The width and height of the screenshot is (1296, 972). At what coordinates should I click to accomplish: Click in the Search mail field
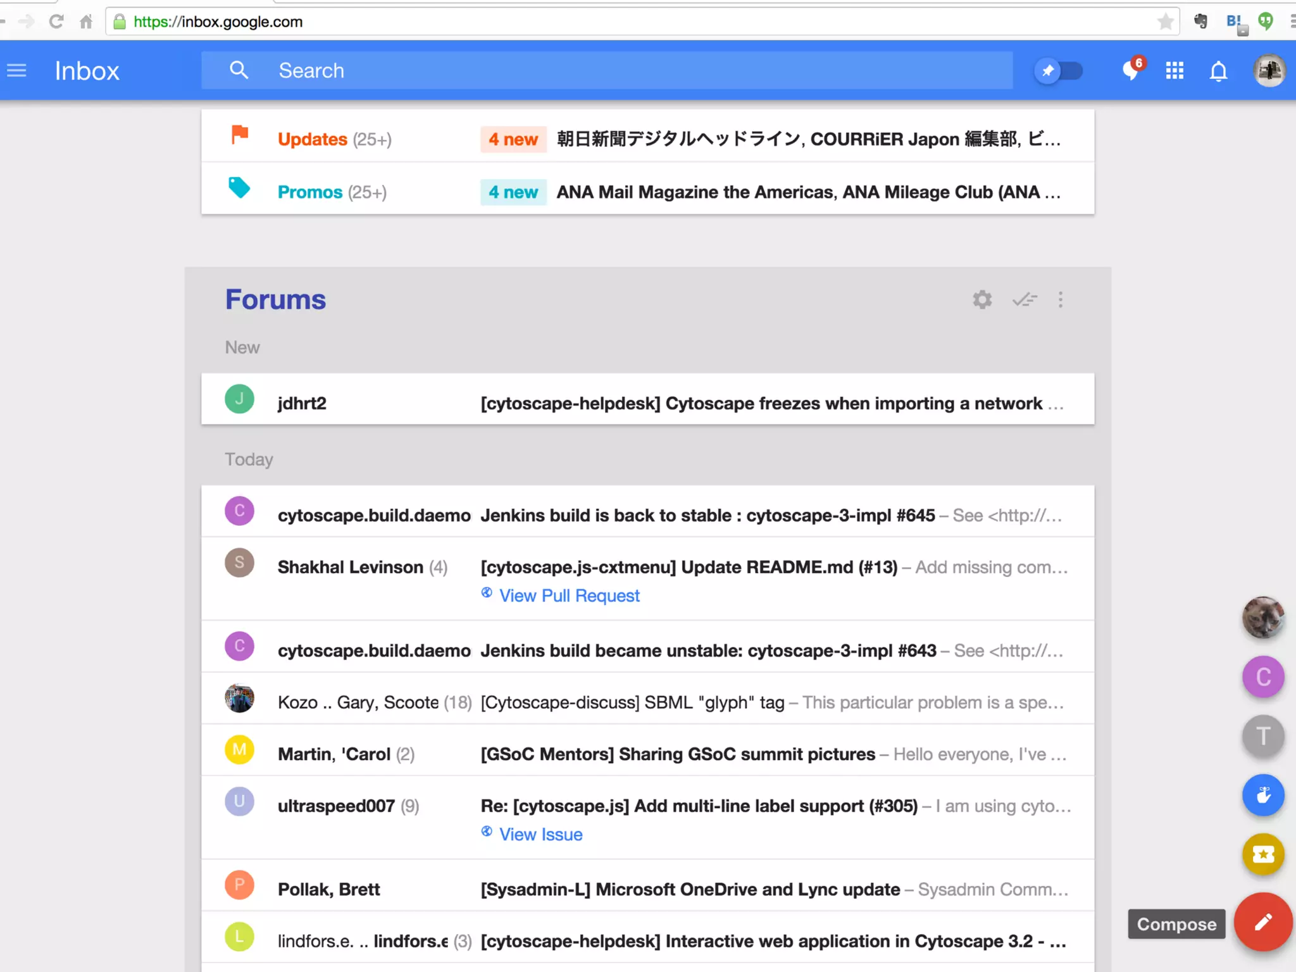[607, 70]
